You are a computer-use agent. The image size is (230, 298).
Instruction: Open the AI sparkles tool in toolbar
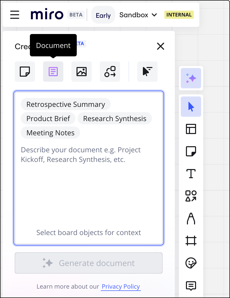191,78
